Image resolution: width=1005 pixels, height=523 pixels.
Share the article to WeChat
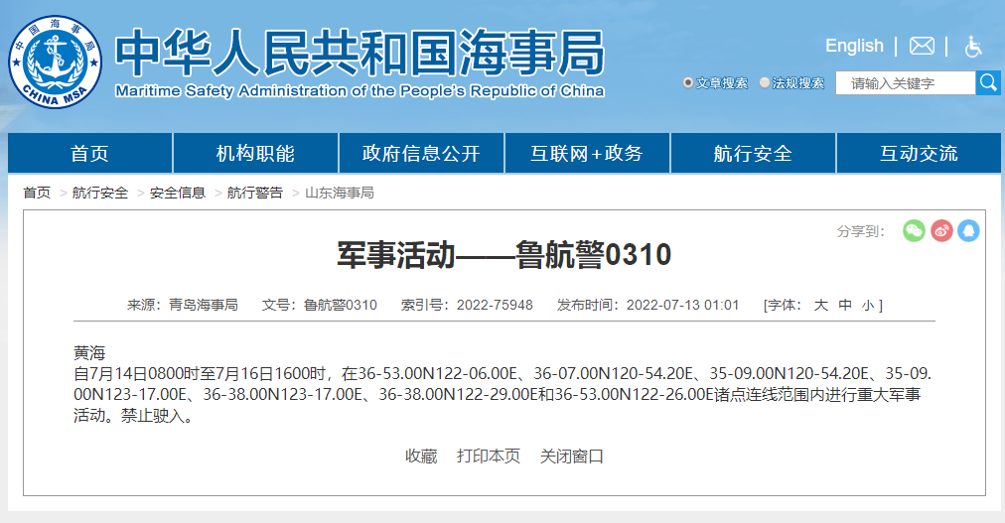[914, 230]
